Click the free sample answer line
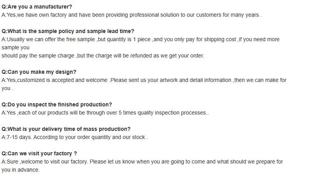This screenshot has height=179, width=311. pyautogui.click(x=141, y=39)
